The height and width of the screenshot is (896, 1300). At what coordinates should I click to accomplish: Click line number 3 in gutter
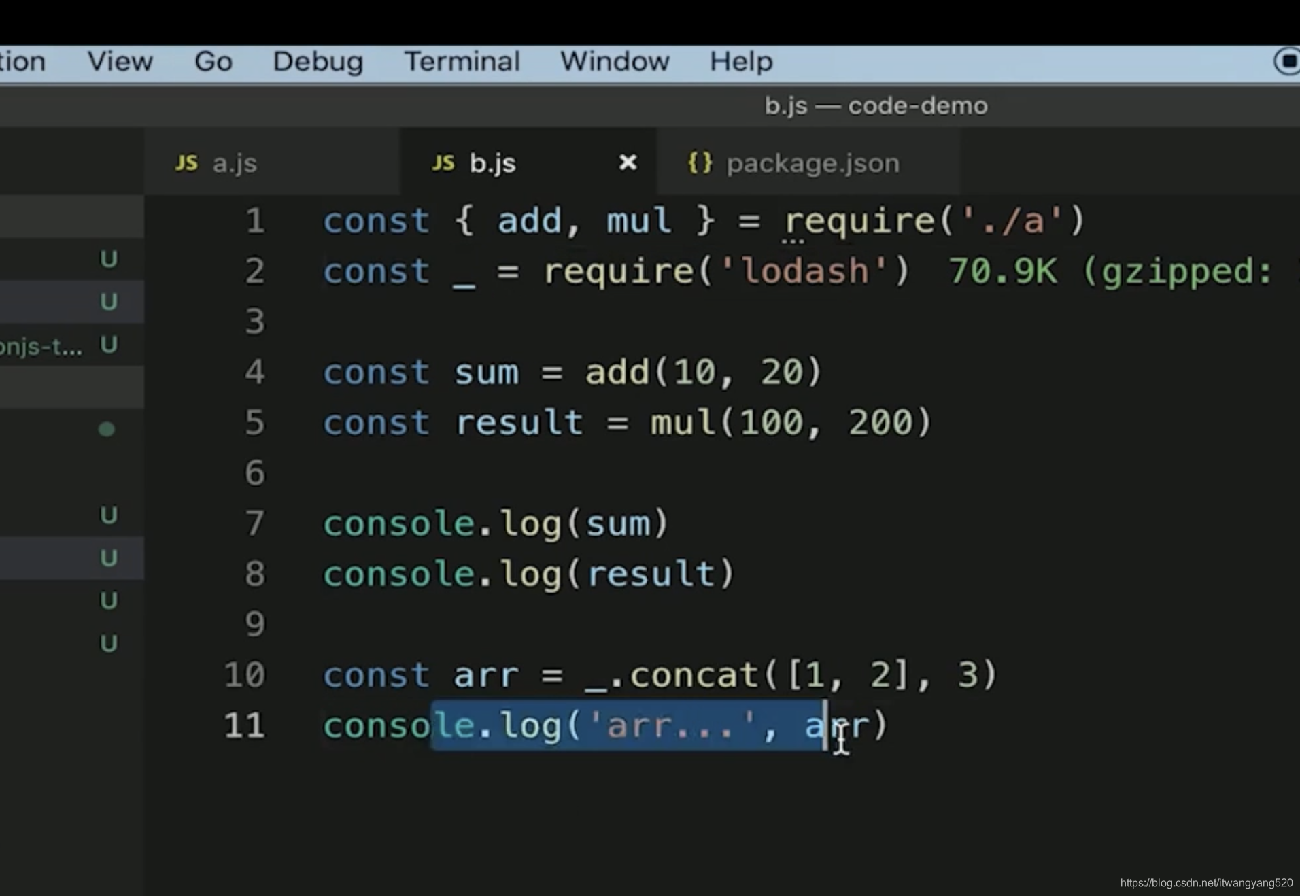(255, 322)
